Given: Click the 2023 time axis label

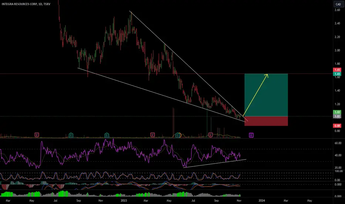Looking at the screenshot, I should (x=124, y=200).
